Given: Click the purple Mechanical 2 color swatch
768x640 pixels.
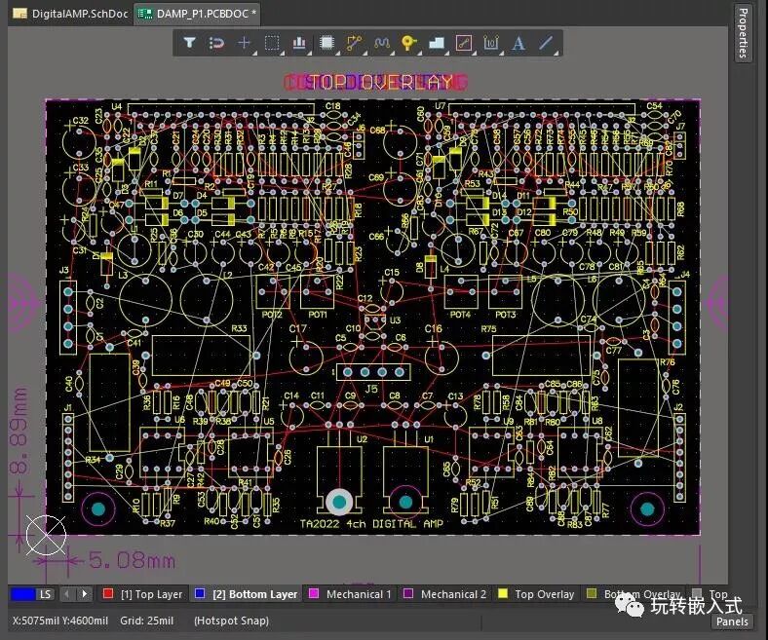Looking at the screenshot, I should (408, 593).
